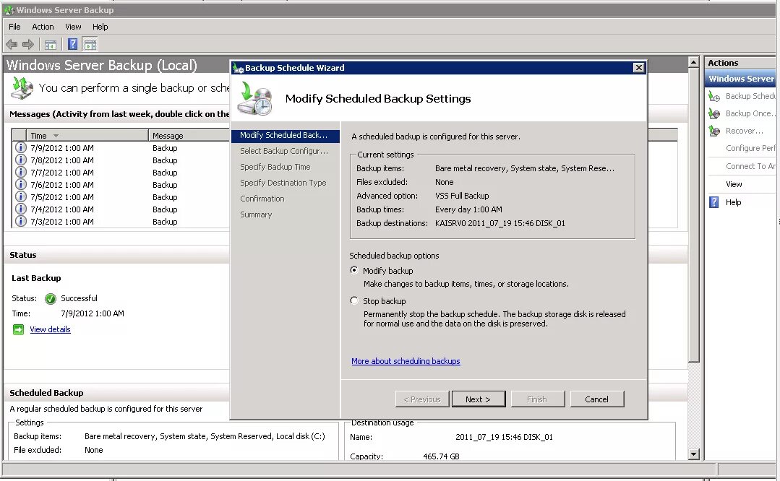Click info icon for 7/5/2012 backup row
This screenshot has height=481, width=780.
click(x=20, y=196)
